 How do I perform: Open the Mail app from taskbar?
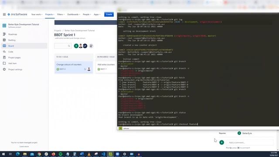(x=32, y=154)
